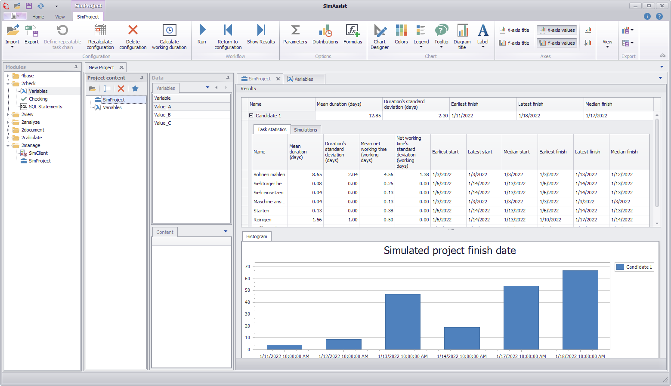Collapse the 2manage folder in Modules tree

point(8,145)
